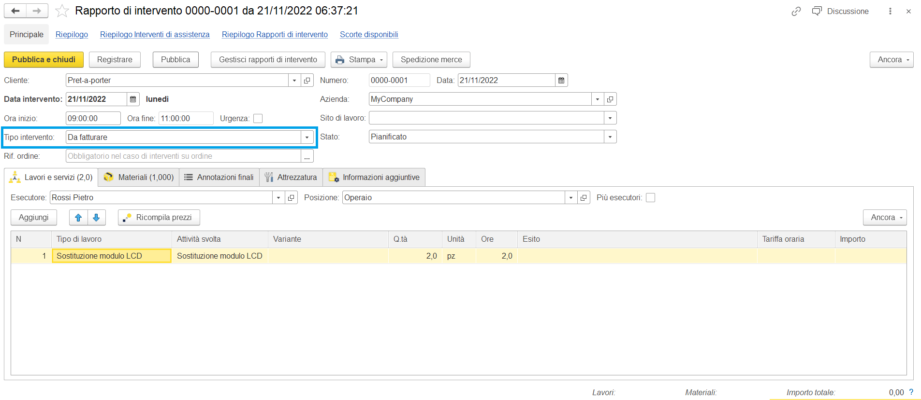Click the Tariffa oraria column header
The height and width of the screenshot is (400, 921).
point(796,239)
